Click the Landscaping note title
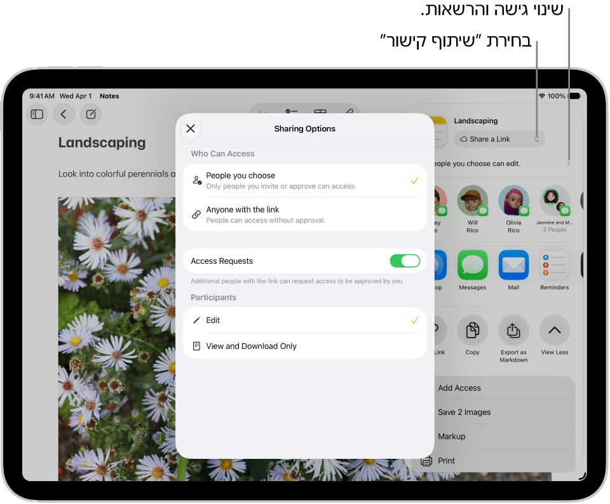This screenshot has height=504, width=610. 102,142
